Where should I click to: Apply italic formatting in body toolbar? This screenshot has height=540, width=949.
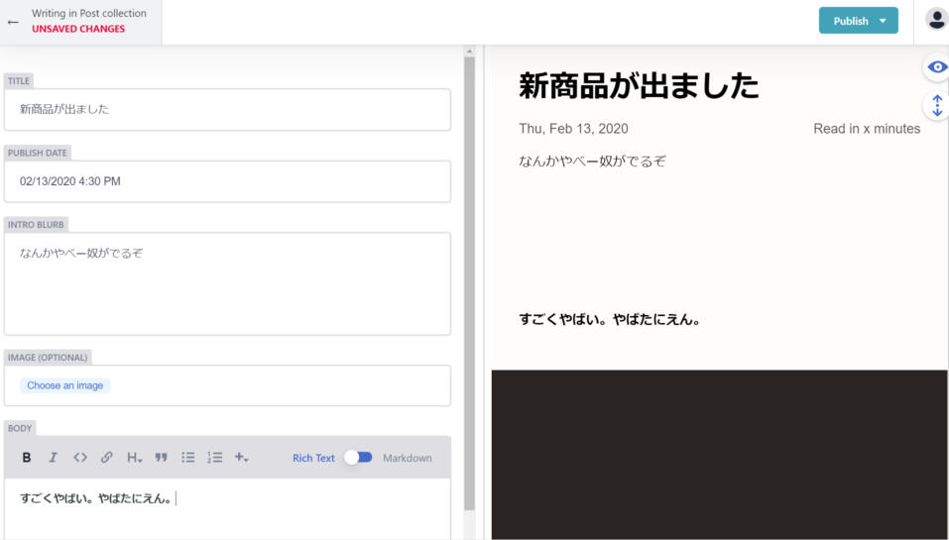pyautogui.click(x=54, y=458)
